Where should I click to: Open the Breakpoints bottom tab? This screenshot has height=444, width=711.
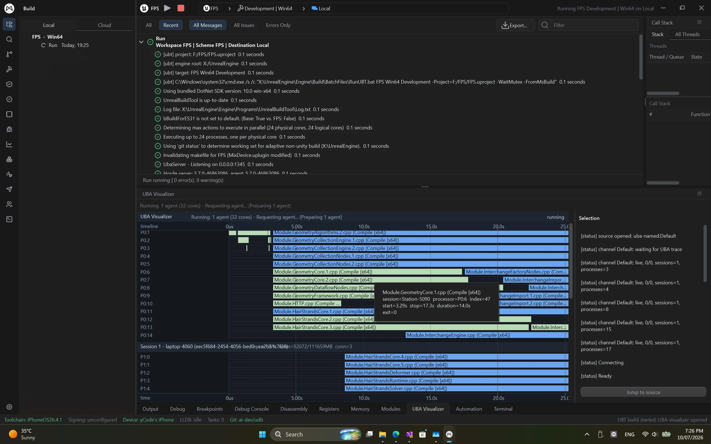(210, 409)
